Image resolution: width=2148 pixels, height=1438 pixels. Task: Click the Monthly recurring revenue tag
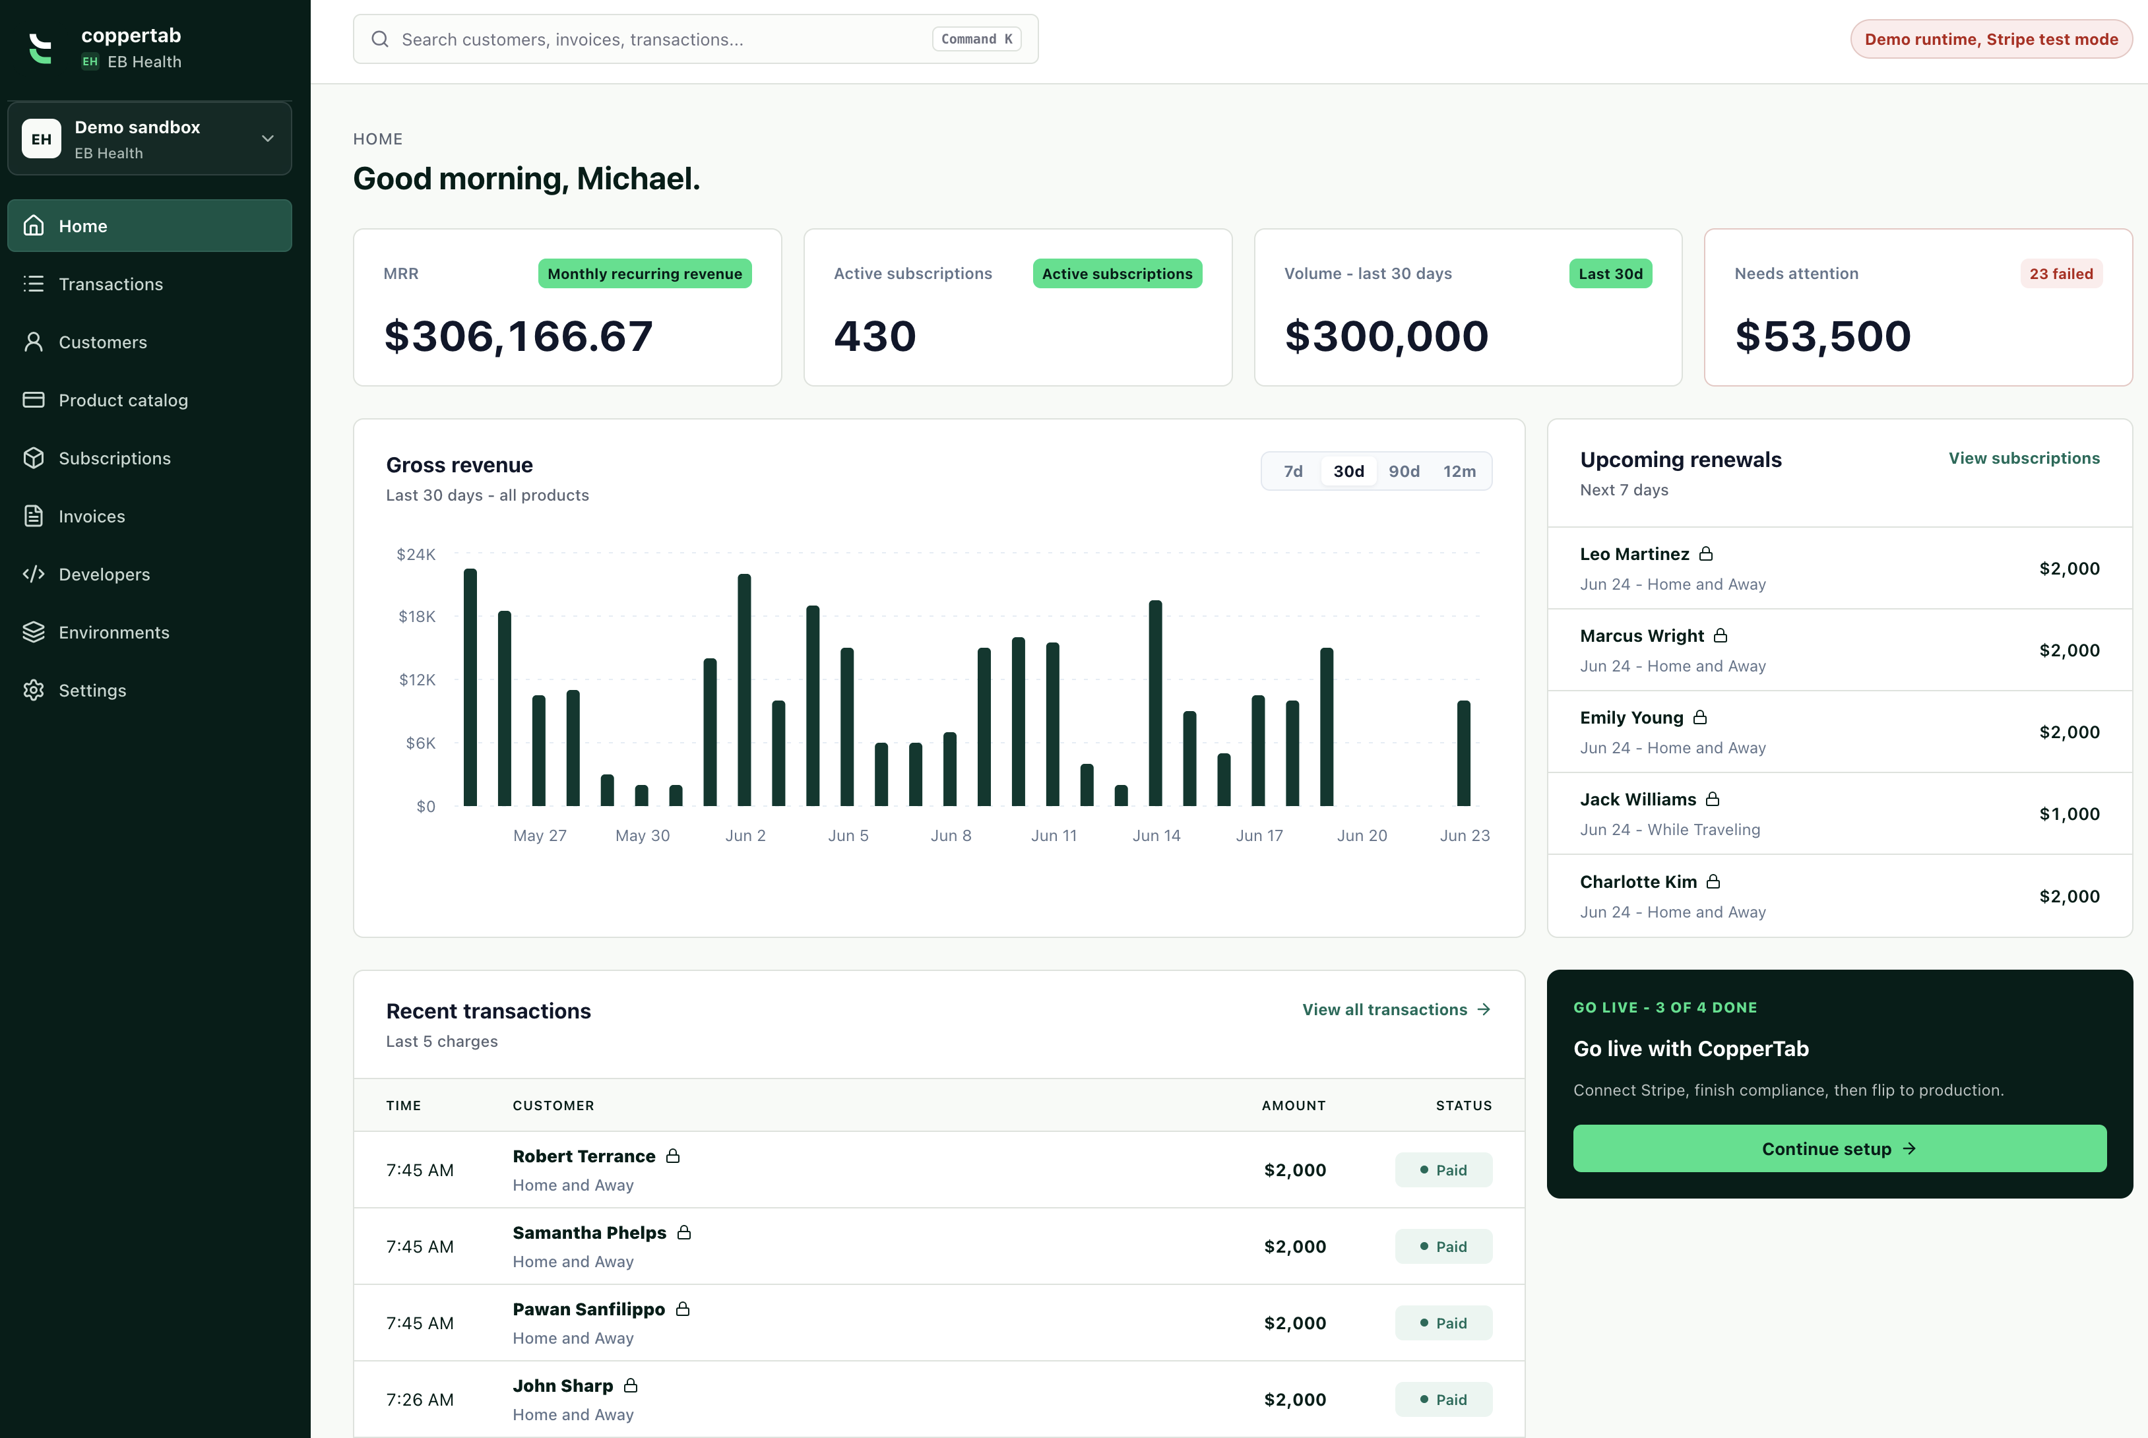(645, 273)
